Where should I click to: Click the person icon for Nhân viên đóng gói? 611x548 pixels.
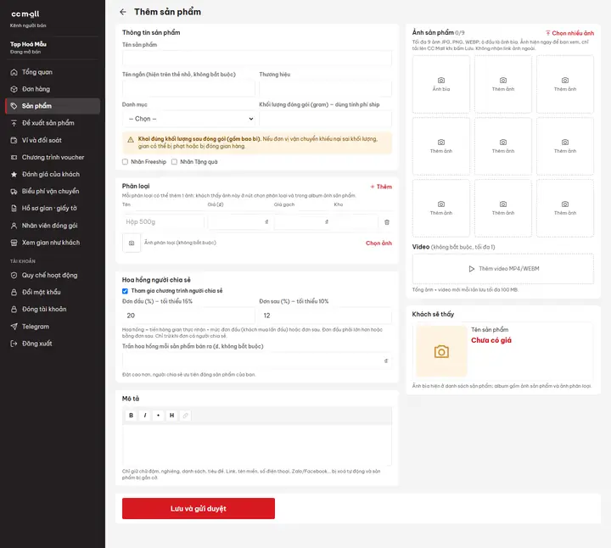click(14, 226)
